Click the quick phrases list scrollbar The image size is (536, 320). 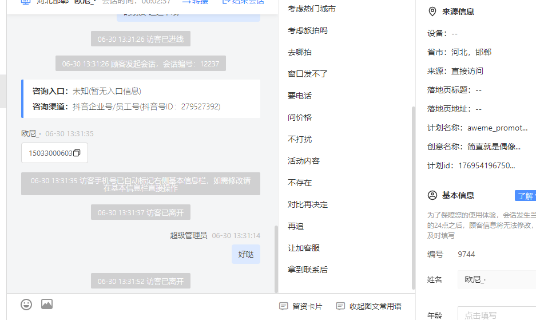pos(413,198)
